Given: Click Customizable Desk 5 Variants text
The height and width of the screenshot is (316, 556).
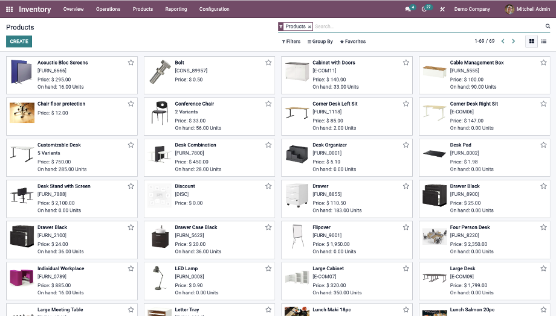Looking at the screenshot, I should (x=49, y=153).
